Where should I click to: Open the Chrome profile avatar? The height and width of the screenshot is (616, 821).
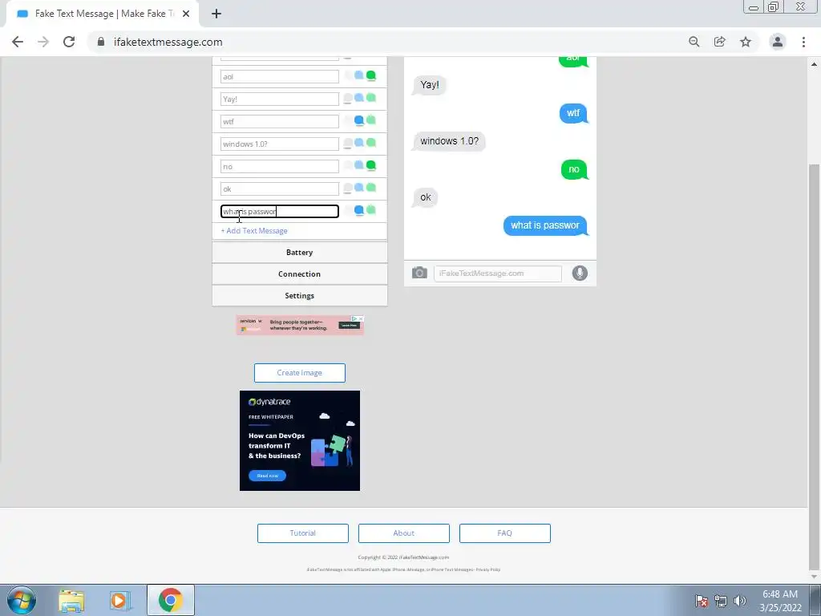click(778, 42)
